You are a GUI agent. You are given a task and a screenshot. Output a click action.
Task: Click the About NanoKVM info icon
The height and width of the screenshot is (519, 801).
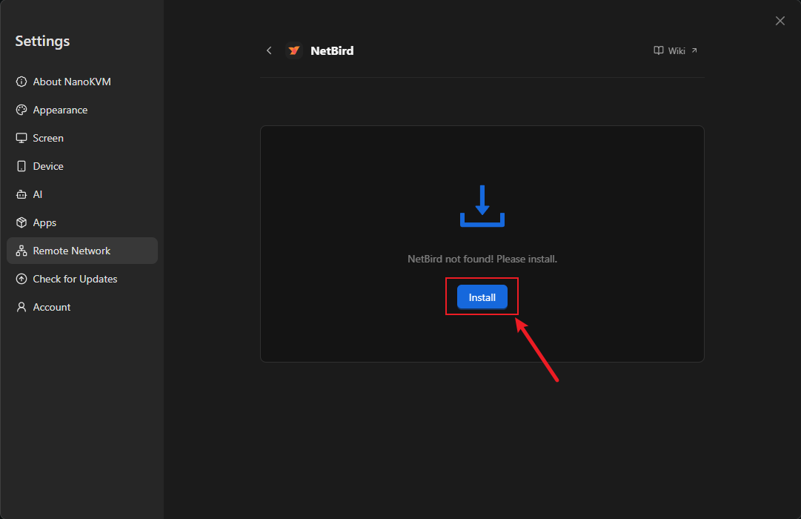click(x=21, y=82)
